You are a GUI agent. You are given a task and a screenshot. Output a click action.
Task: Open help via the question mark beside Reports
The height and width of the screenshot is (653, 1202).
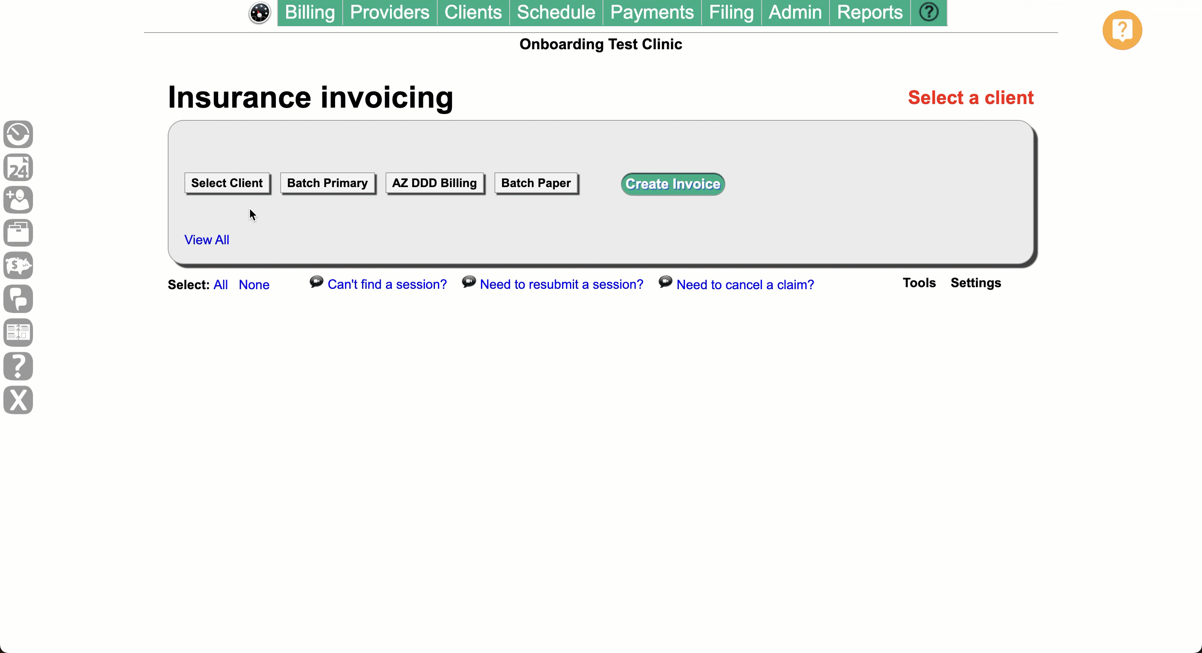[929, 12]
